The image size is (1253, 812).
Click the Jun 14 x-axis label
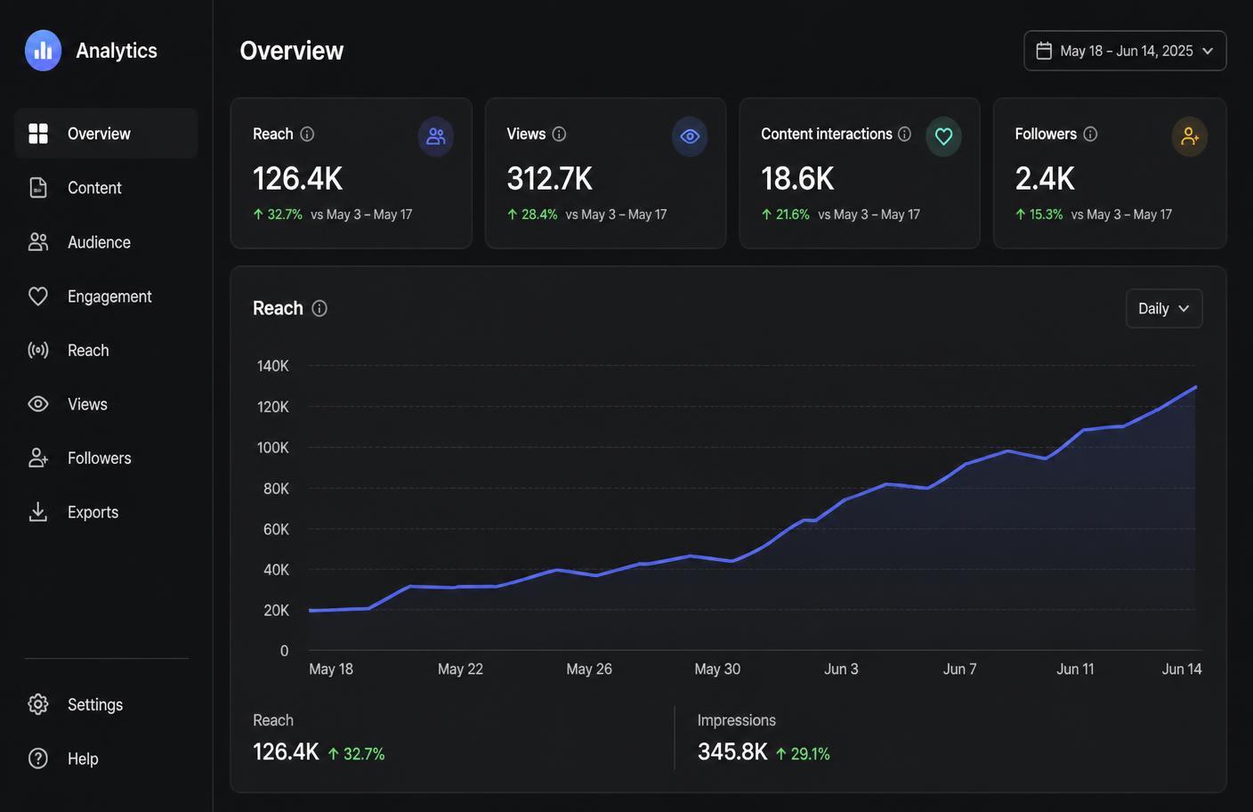[1182, 669]
